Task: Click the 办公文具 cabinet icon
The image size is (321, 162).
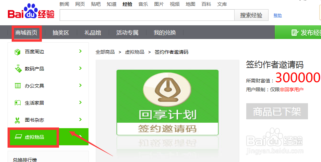Action: click(x=18, y=86)
